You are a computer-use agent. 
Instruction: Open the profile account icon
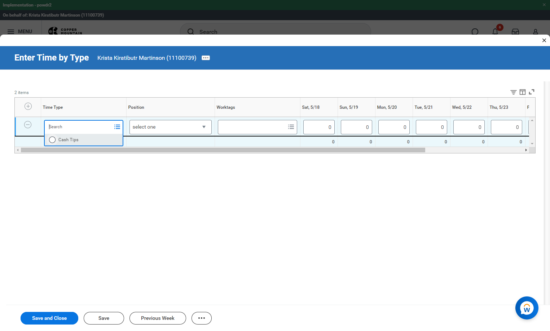[536, 32]
